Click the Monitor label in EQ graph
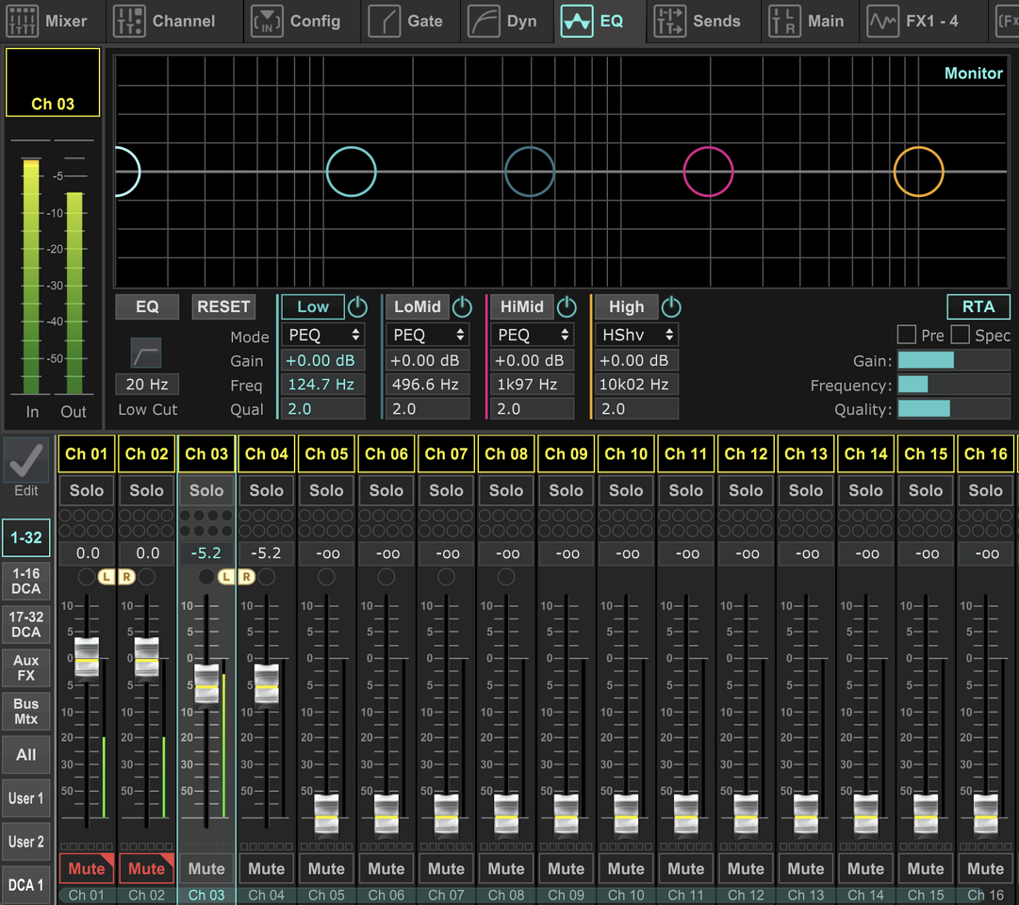This screenshot has height=905, width=1019. tap(974, 73)
